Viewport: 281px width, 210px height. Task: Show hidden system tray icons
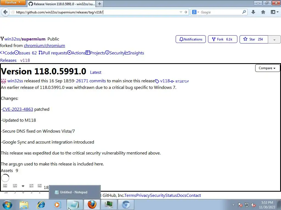click(x=233, y=205)
